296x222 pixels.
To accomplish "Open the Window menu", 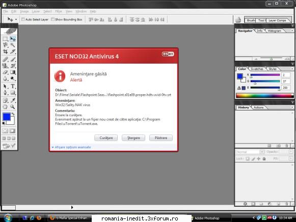I will [x=81, y=12].
